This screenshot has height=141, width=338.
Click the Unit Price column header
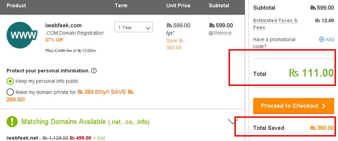[178, 6]
